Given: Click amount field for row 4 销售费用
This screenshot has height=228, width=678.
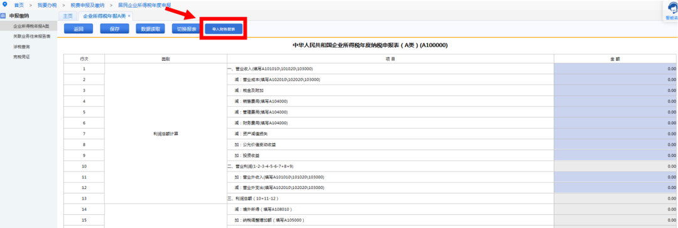Looking at the screenshot, I should [x=616, y=101].
